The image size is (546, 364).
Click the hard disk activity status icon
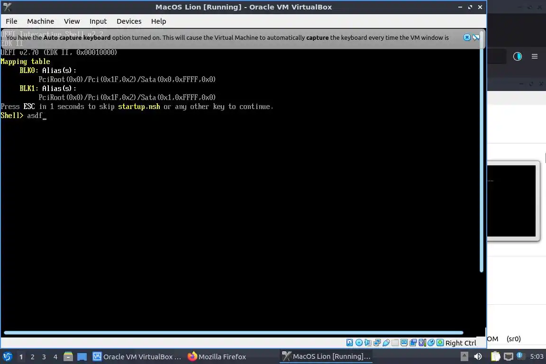click(x=350, y=343)
